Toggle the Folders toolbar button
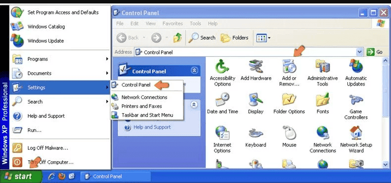 (234, 38)
